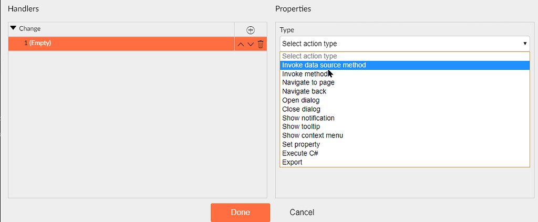Image resolution: width=538 pixels, height=222 pixels.
Task: Choose Show notification action
Action: point(405,118)
